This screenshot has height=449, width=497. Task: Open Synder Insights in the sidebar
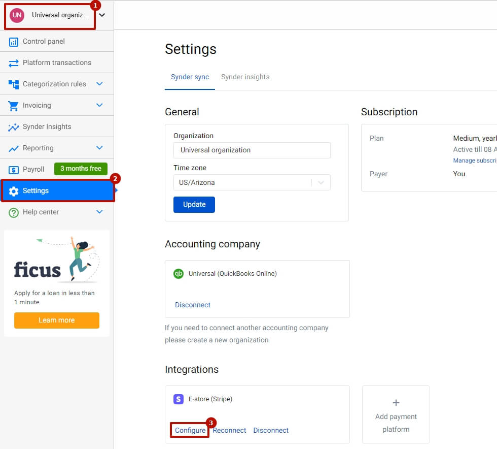57,126
